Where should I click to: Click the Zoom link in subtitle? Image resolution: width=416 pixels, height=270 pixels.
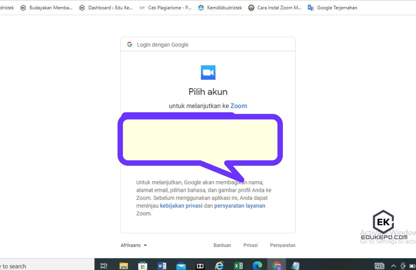click(238, 106)
